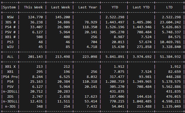This screenshot has height=113, width=185.
Task: Click the YTD column header
Action: coord(115,7)
